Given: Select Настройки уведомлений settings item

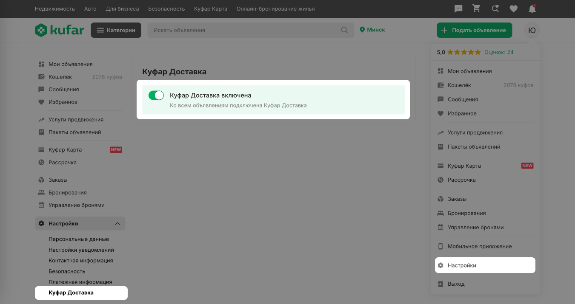Looking at the screenshot, I should 81,250.
